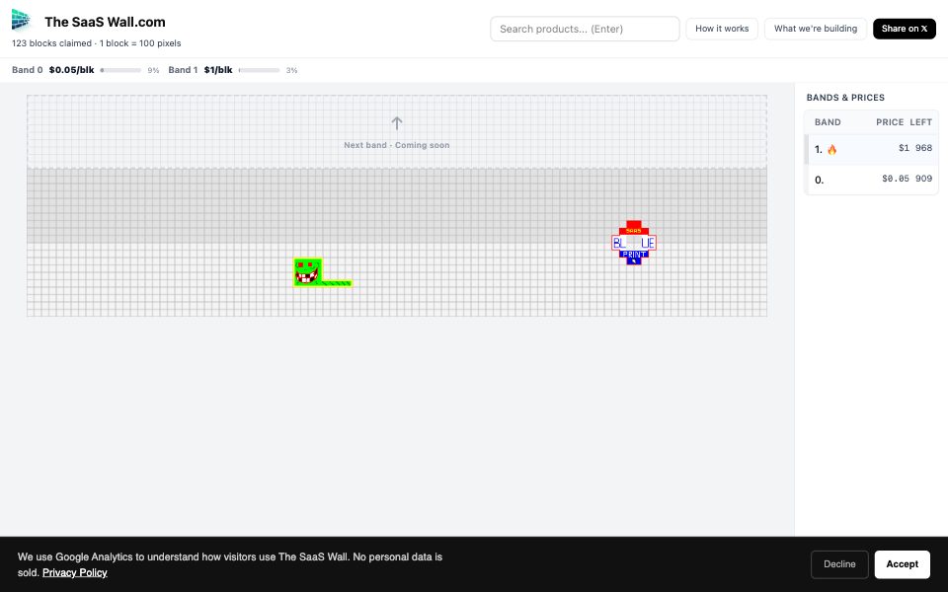Click The SaaS Wall logo icon
948x592 pixels.
pos(21,21)
